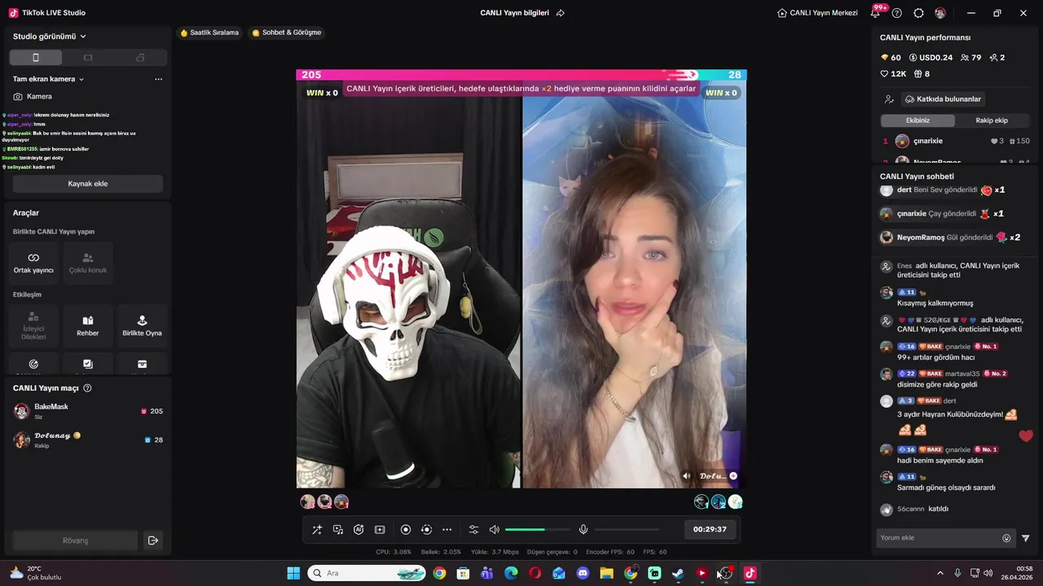Open CANLI Yayın Merkezi
1043x586 pixels.
tap(817, 13)
